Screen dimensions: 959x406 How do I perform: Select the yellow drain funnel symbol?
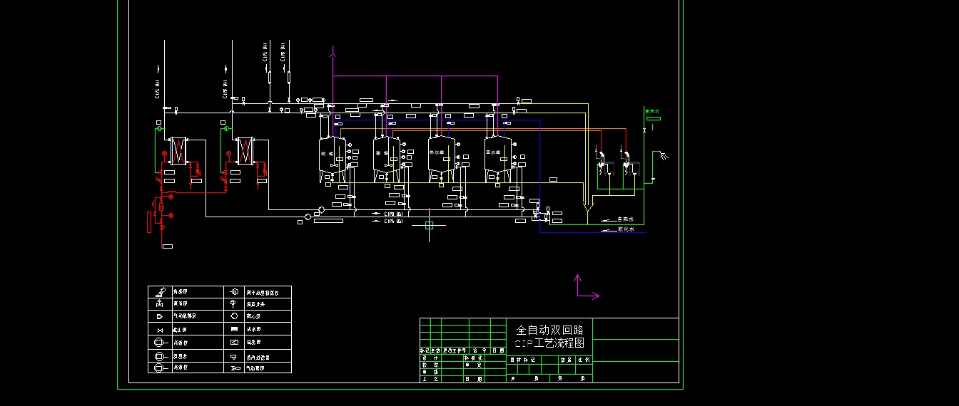tap(588, 207)
